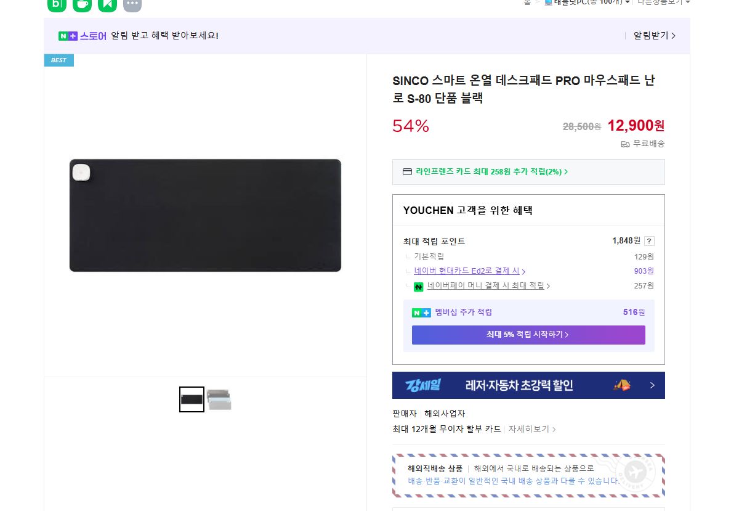Click the credit card icon in 라인프렌즈 banner

407,172
